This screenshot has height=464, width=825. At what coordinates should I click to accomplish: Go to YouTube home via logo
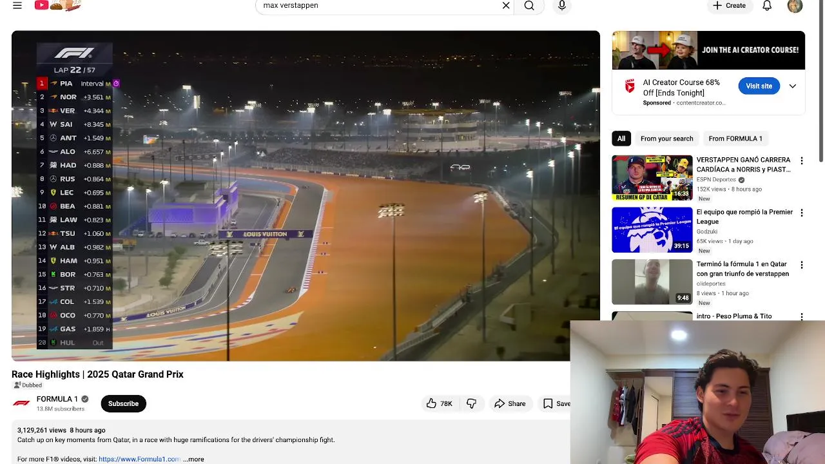[x=58, y=5]
